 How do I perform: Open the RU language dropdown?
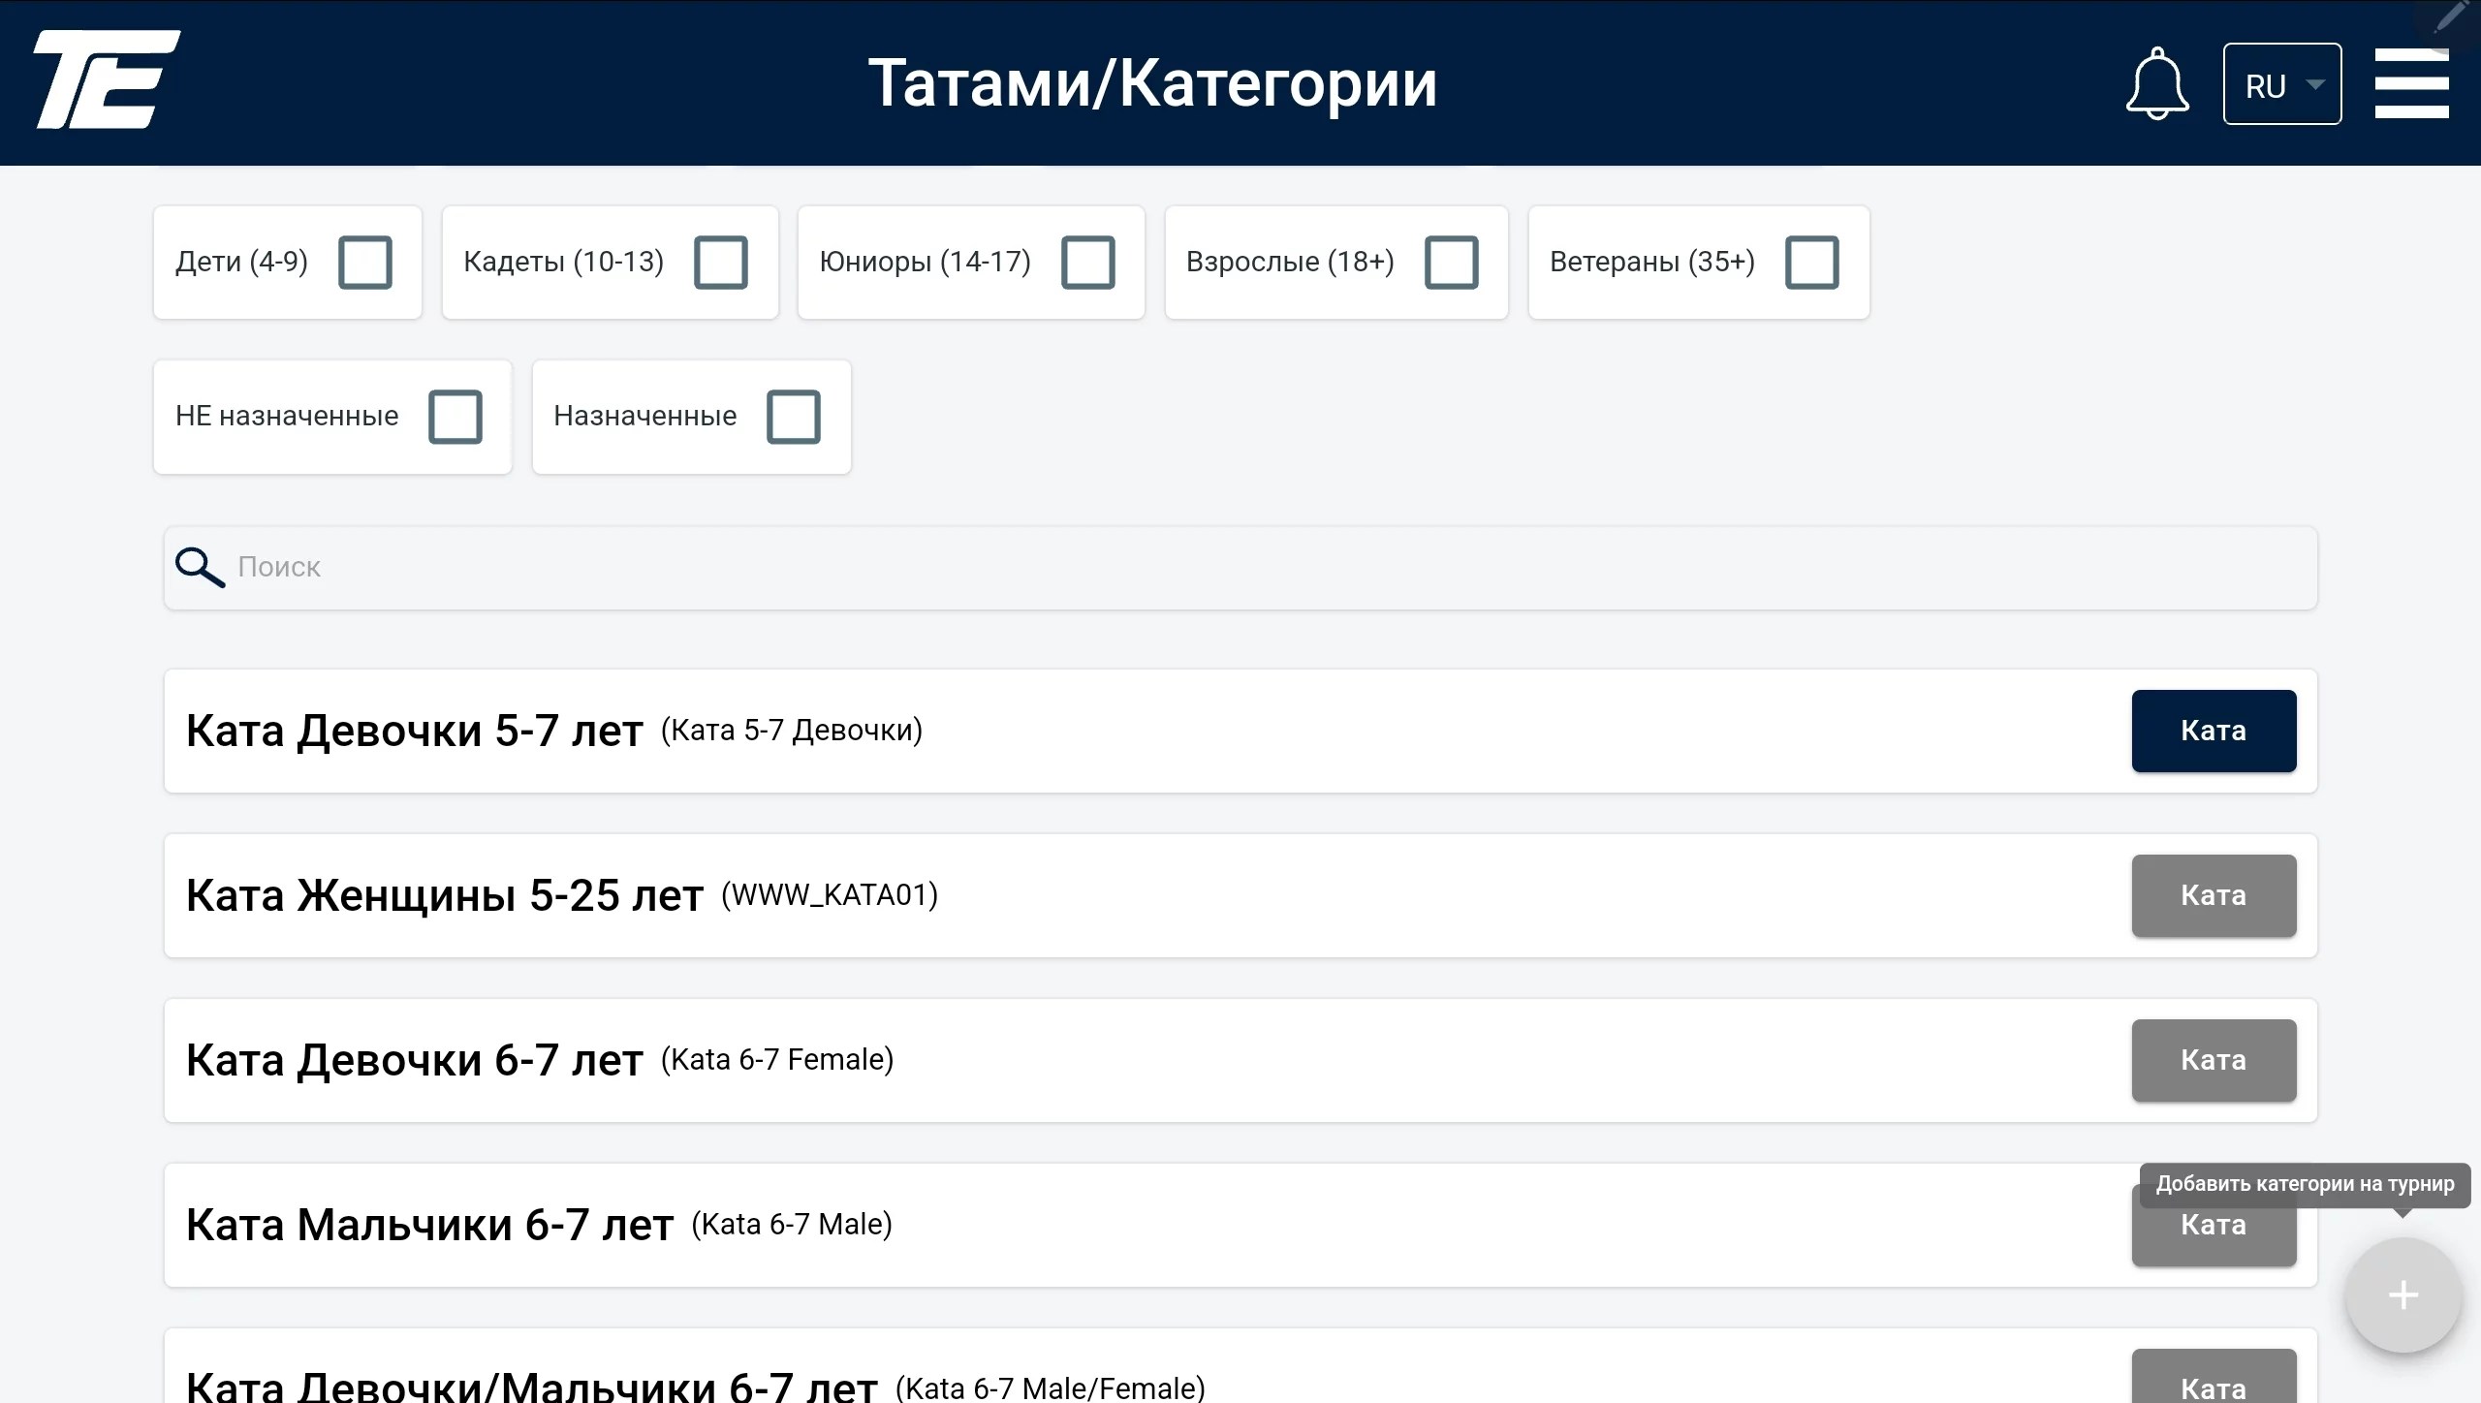(x=2281, y=84)
